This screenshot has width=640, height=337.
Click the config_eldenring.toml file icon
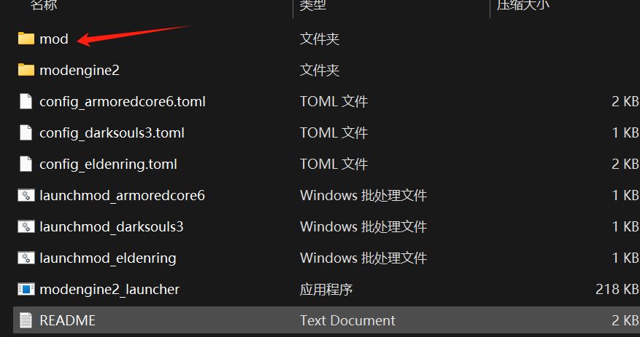[26, 164]
